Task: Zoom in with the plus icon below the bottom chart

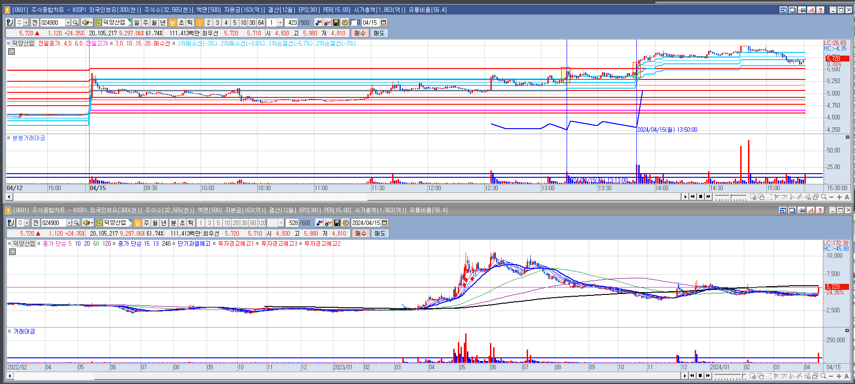Action: [x=839, y=376]
